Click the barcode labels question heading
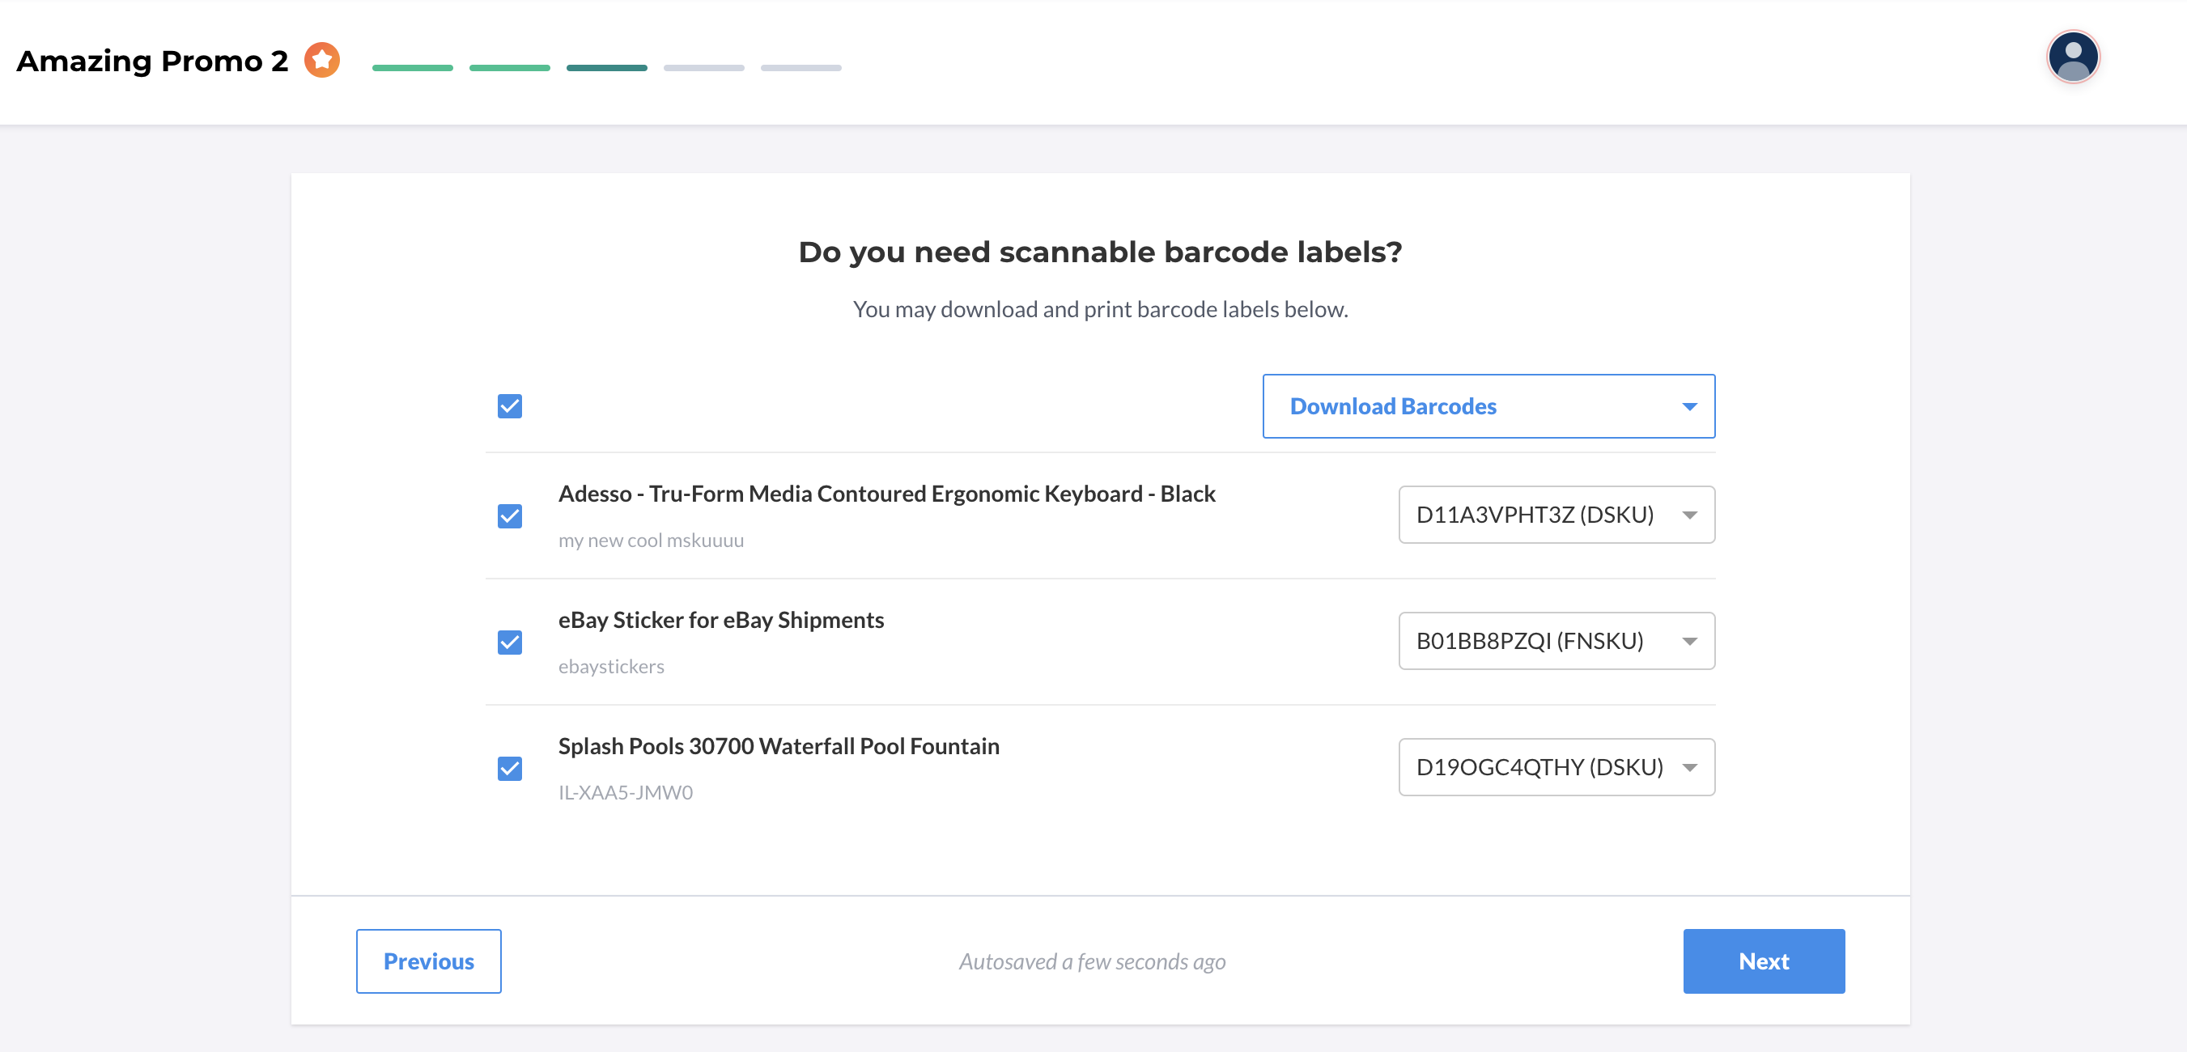2187x1052 pixels. tap(1100, 252)
